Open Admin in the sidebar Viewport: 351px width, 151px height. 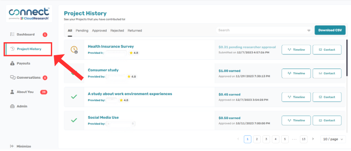tap(22, 106)
